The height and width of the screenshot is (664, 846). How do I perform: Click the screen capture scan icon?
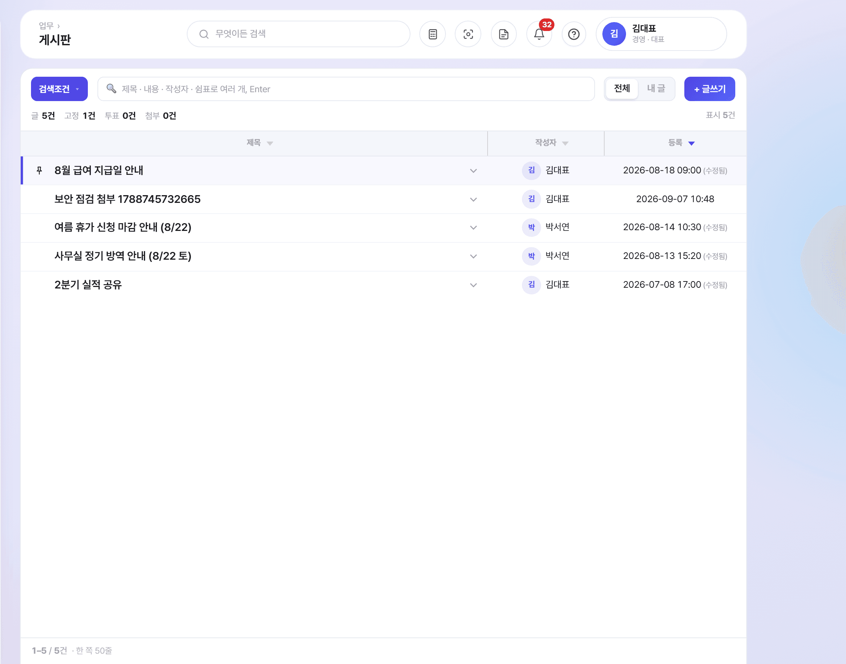coord(468,34)
